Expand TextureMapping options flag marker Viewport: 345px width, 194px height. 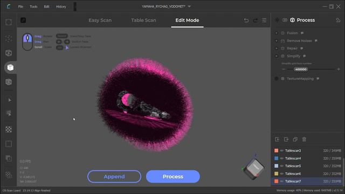pyautogui.click(x=318, y=78)
